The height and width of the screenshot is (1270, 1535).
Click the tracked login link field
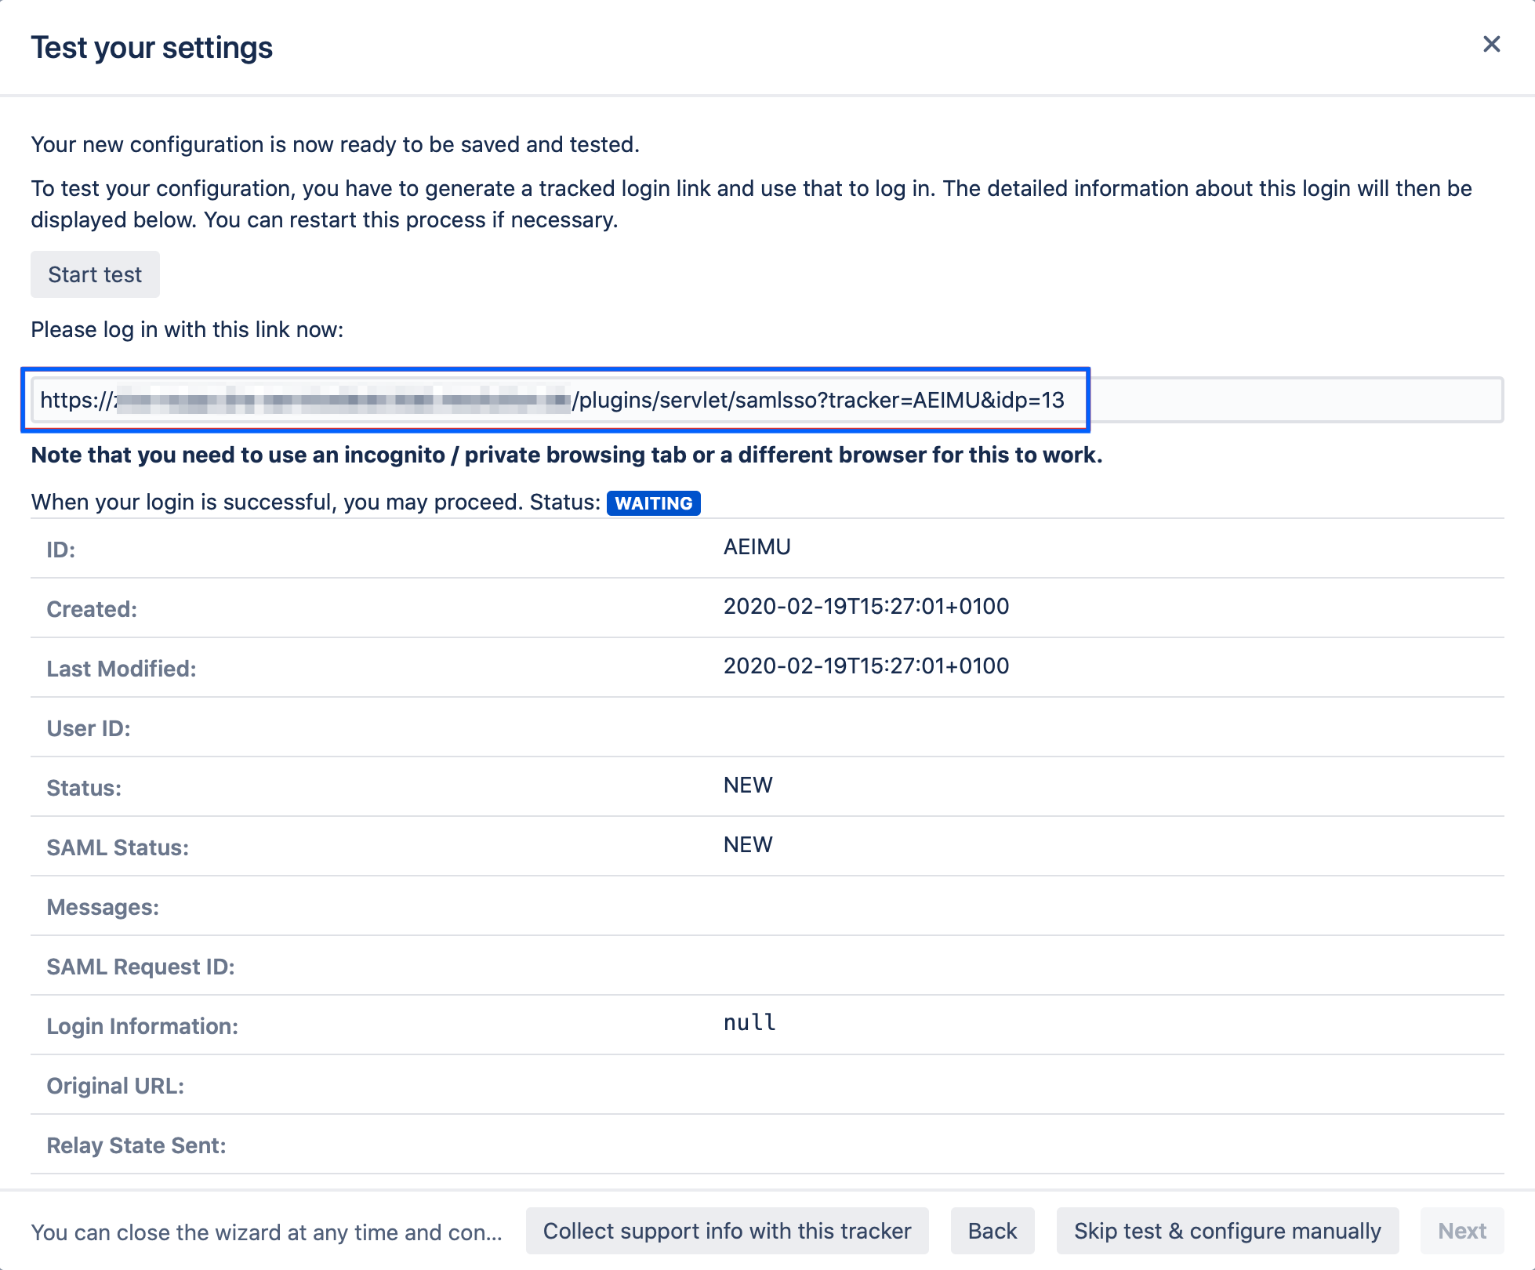point(765,400)
